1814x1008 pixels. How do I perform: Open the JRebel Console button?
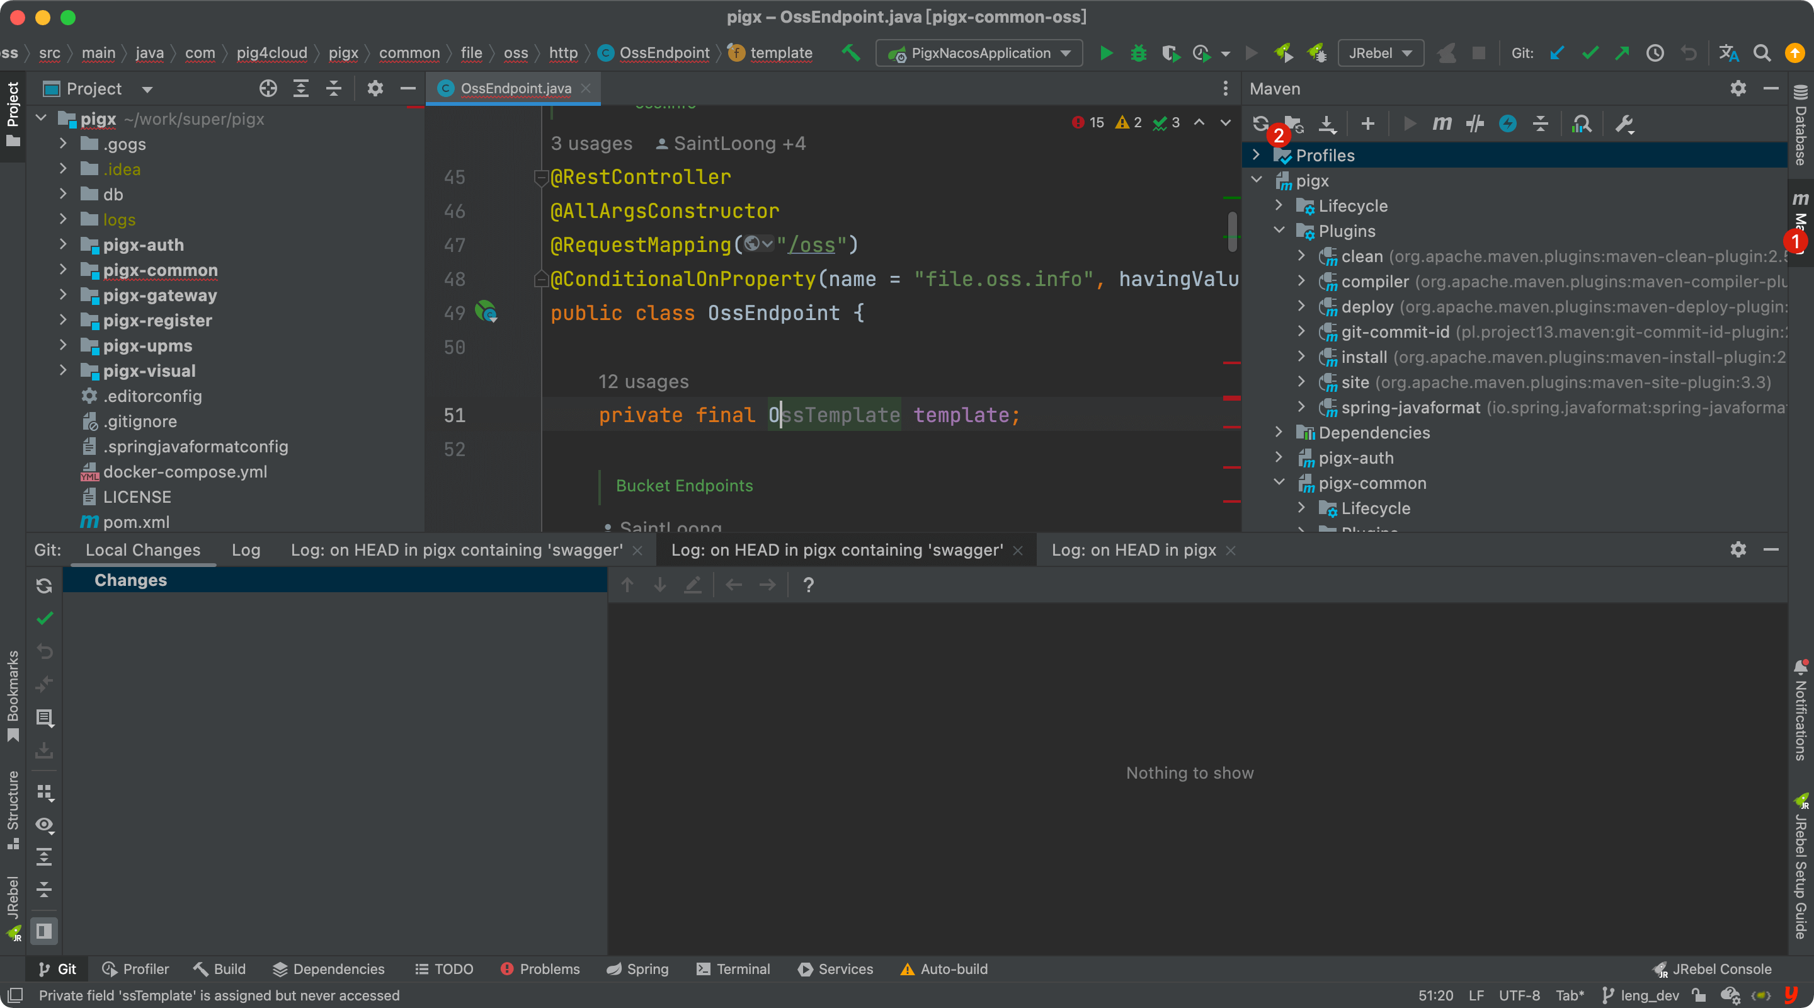pos(1711,968)
